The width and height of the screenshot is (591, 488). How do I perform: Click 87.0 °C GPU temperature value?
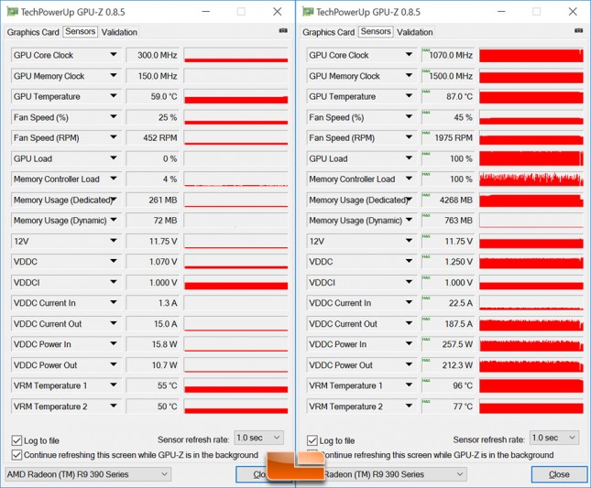click(x=448, y=96)
